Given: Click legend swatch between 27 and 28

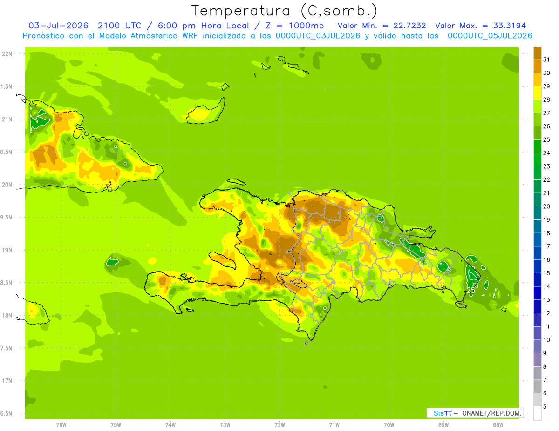Looking at the screenshot, I should pyautogui.click(x=537, y=106).
